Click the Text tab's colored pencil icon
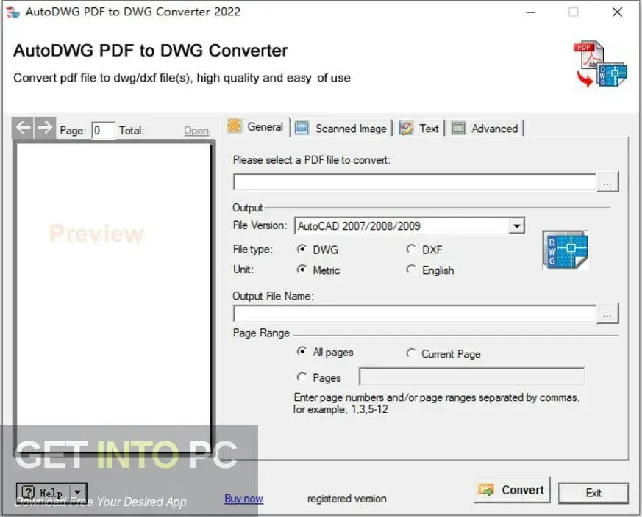Viewport: 642px width, 517px height. point(405,128)
